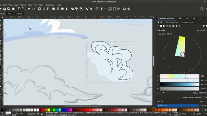Open the Object menu
The height and width of the screenshot is (116, 207).
coord(23,5)
